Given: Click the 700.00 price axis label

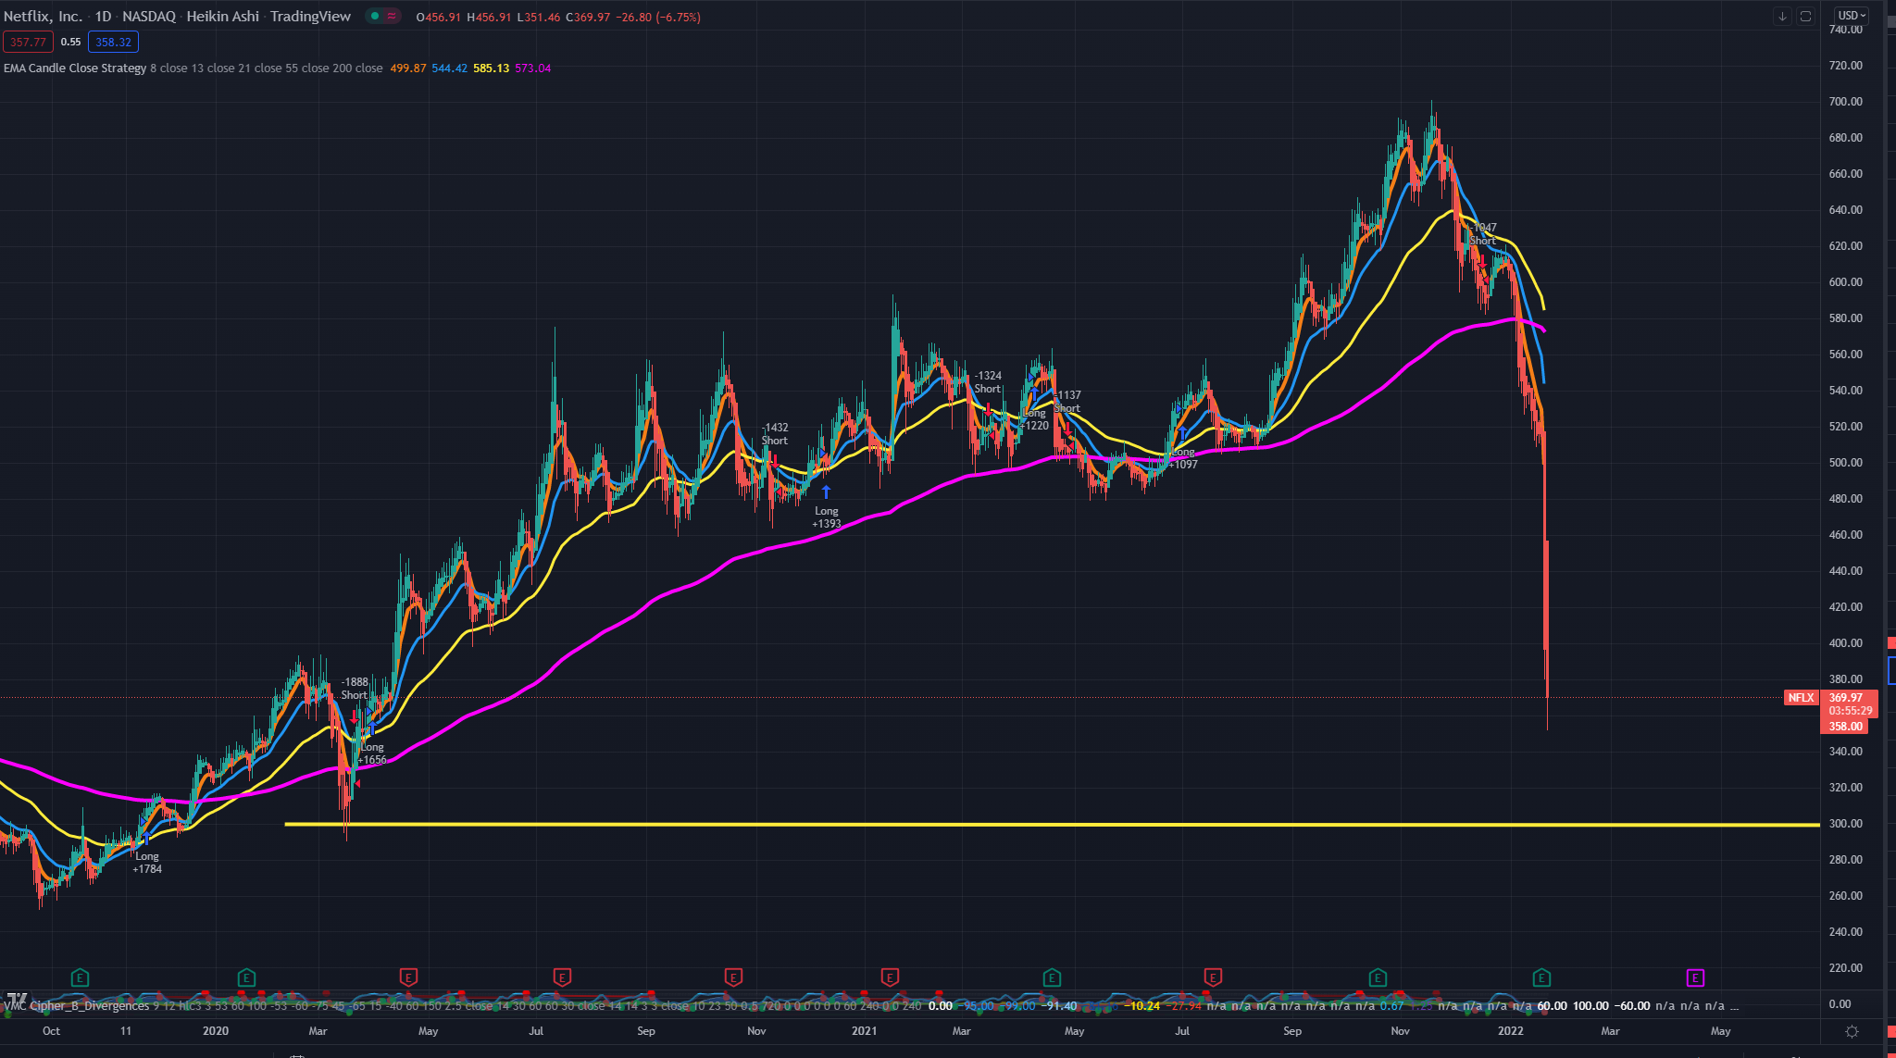Looking at the screenshot, I should pyautogui.click(x=1846, y=102).
